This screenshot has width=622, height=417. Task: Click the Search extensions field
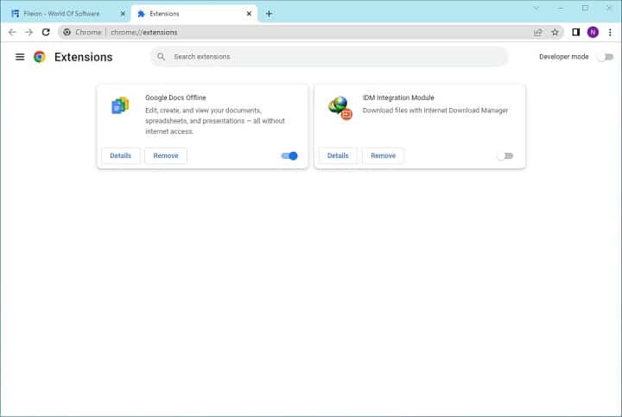coord(328,57)
